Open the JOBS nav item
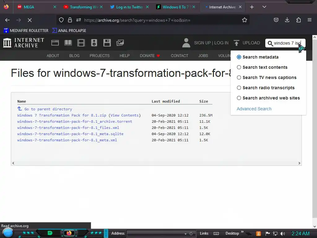Image resolution: width=317 pixels, height=238 pixels. pyautogui.click(x=203, y=56)
